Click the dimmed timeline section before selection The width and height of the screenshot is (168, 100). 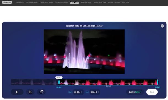pos(35,82)
